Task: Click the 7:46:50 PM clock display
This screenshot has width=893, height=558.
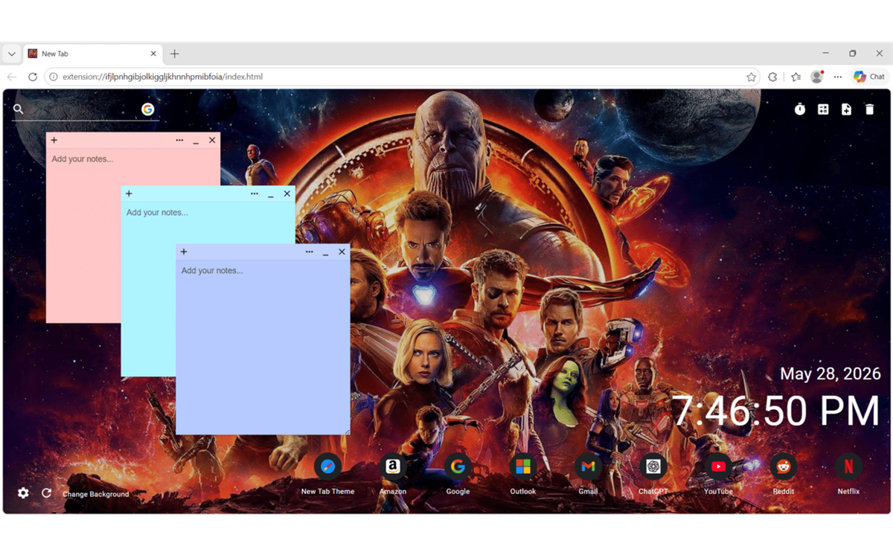Action: tap(775, 411)
